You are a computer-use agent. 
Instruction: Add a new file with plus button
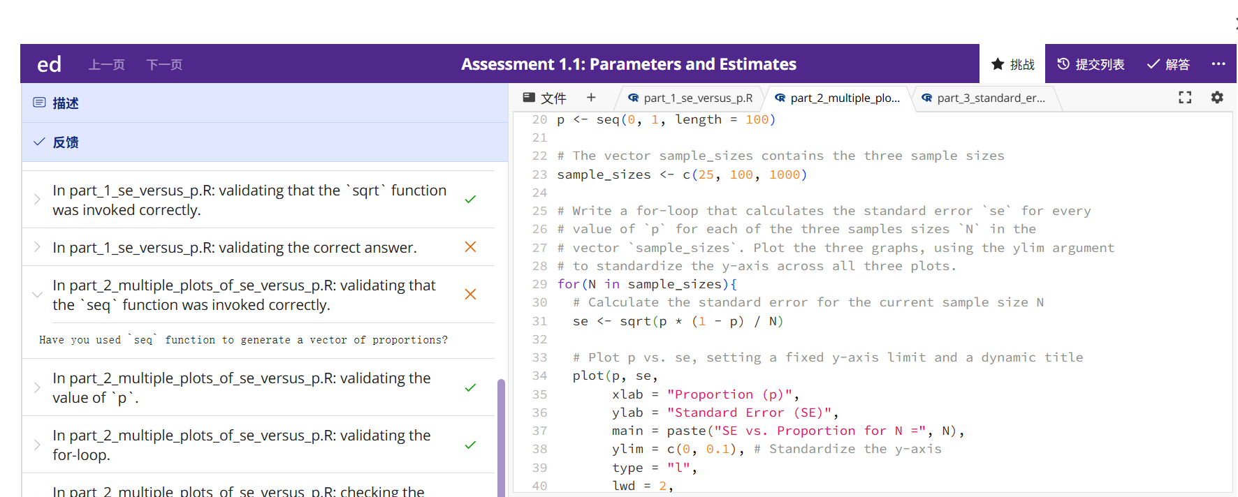pos(591,98)
